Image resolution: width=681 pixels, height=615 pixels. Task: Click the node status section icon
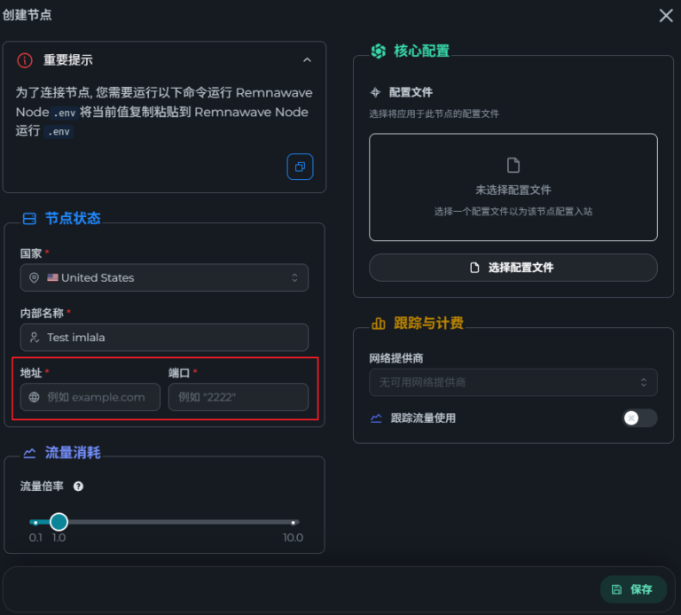[29, 218]
